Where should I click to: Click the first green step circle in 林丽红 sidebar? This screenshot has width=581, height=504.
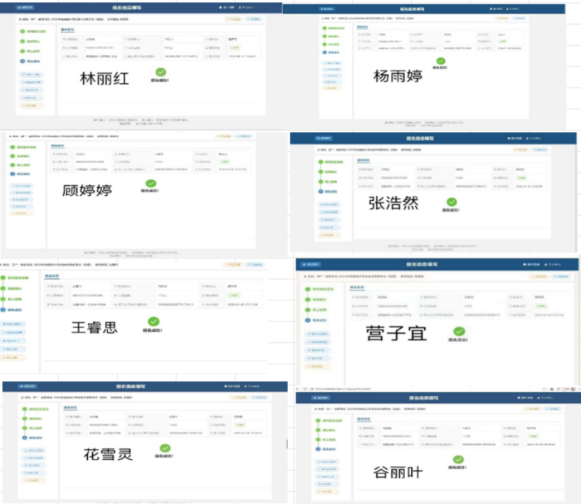coord(22,31)
